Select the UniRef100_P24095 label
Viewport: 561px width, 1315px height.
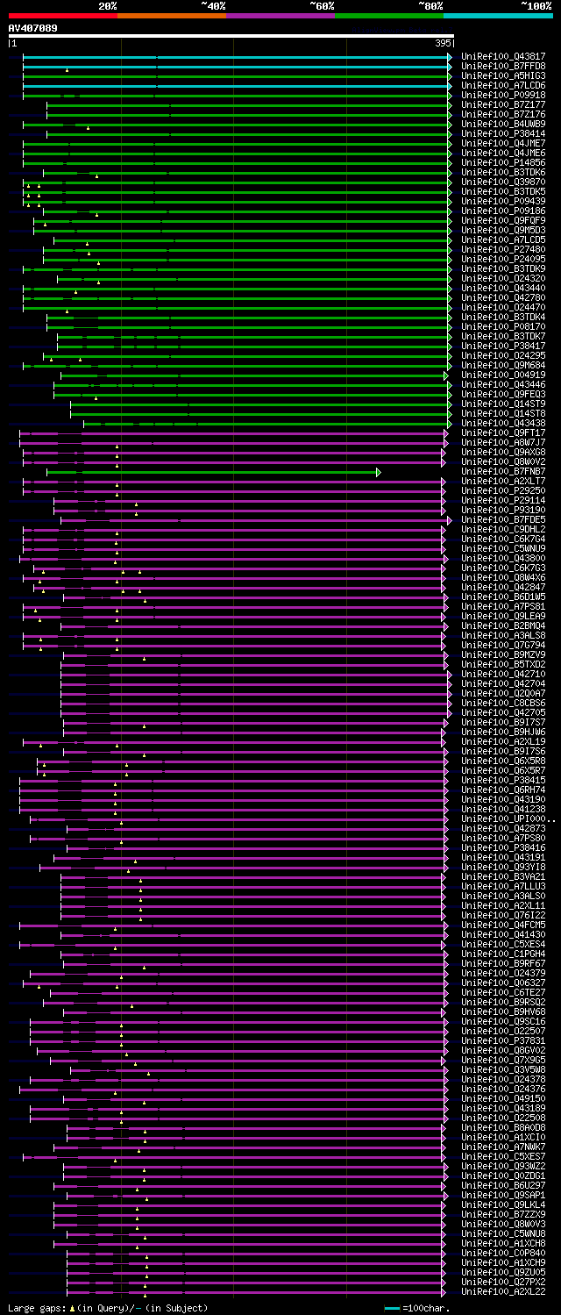[x=504, y=260]
